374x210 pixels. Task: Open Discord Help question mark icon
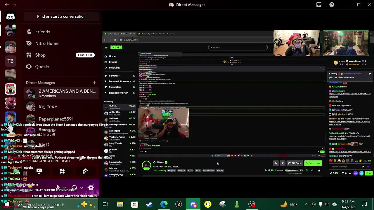click(332, 5)
